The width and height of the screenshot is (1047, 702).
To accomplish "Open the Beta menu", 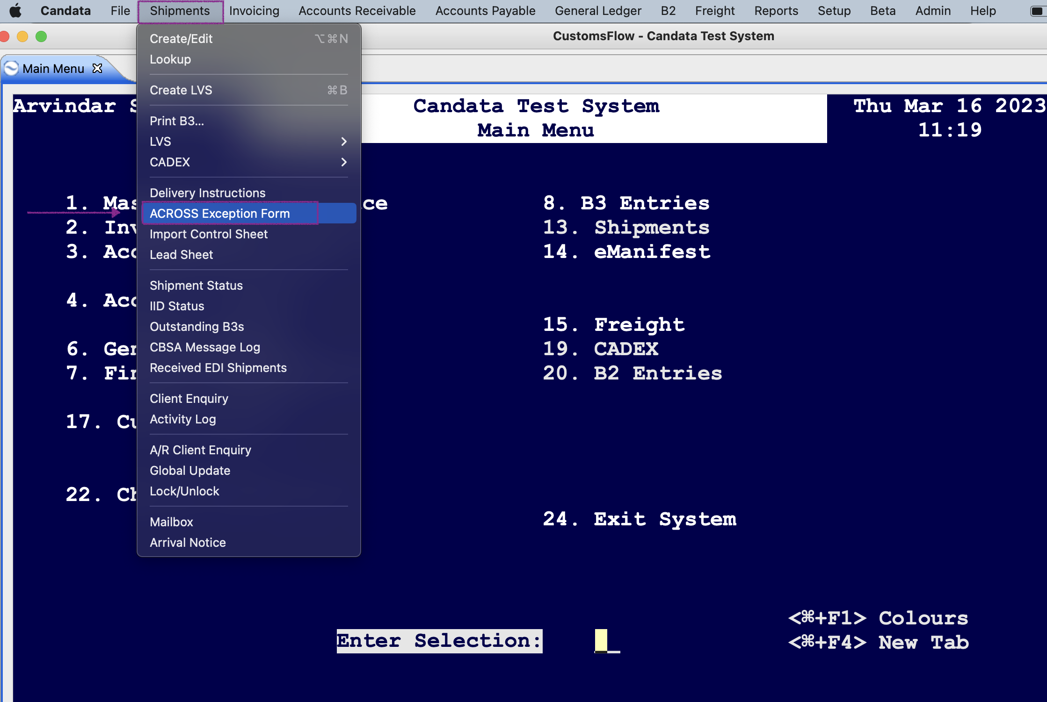I will pyautogui.click(x=883, y=11).
